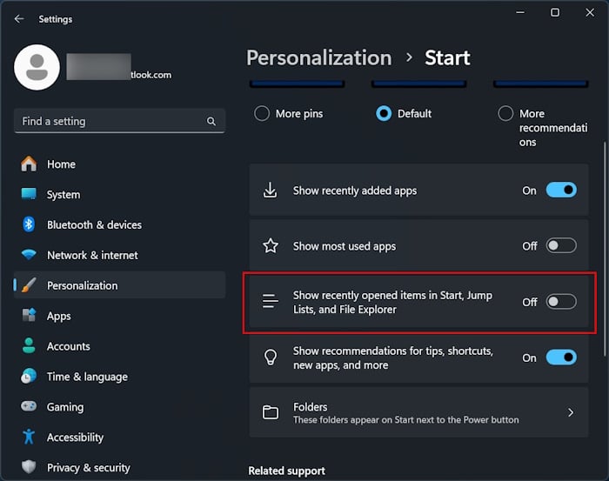This screenshot has width=609, height=481.
Task: Click the lightbulb icon beside recommendations
Action: pos(271,357)
